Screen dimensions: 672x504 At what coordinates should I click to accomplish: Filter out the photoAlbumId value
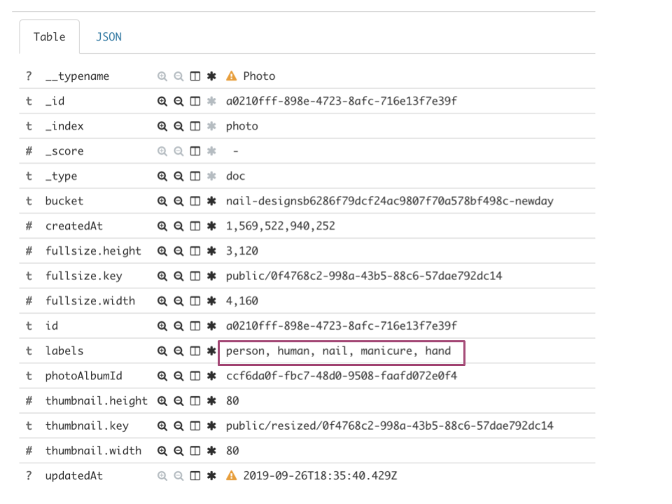(x=179, y=375)
